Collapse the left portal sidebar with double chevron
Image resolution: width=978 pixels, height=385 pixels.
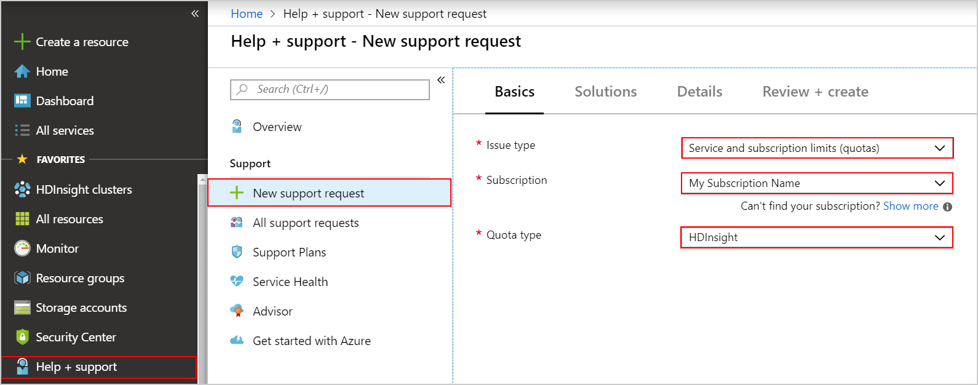point(194,14)
